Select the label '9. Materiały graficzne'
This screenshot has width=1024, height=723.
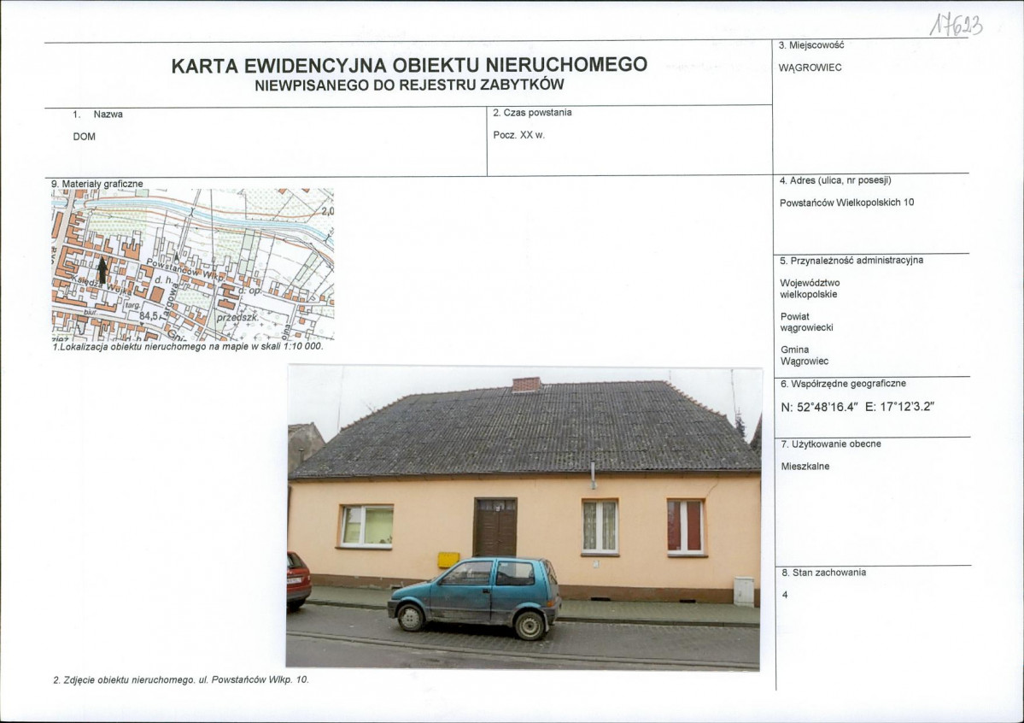pos(97,184)
